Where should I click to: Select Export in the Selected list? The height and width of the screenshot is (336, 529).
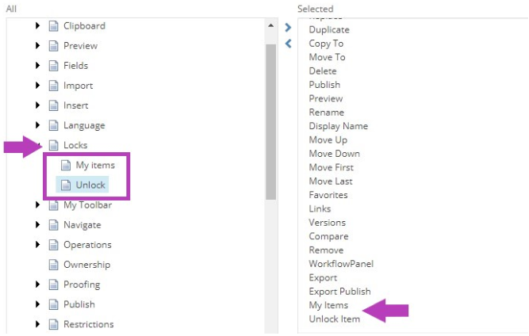point(323,278)
